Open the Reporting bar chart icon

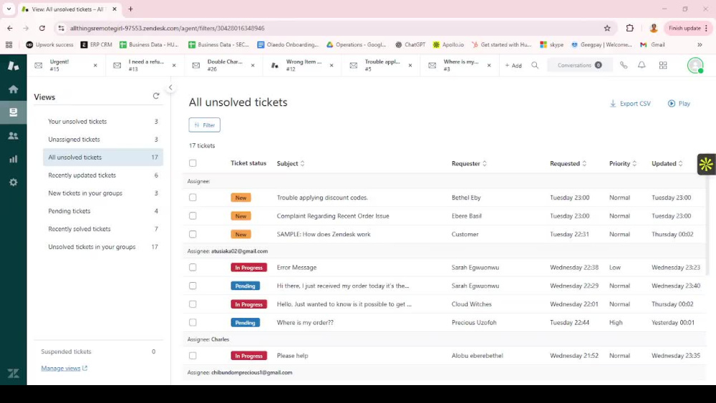coord(13,159)
